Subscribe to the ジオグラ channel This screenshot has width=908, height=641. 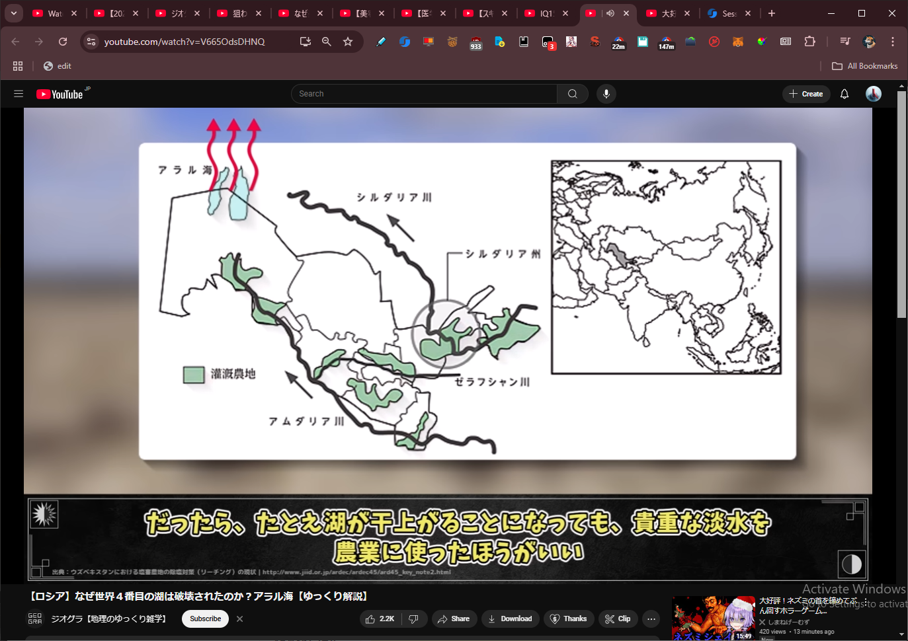pos(205,619)
